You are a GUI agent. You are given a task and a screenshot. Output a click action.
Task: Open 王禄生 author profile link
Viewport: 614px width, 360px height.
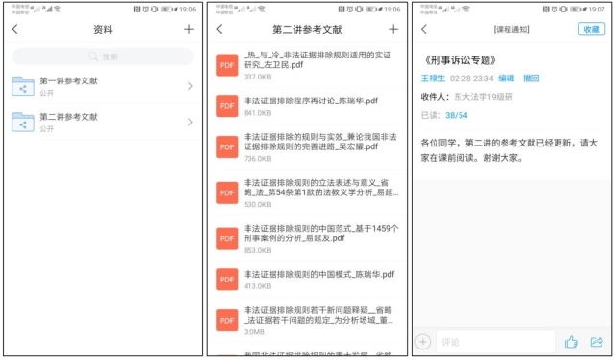pyautogui.click(x=433, y=79)
